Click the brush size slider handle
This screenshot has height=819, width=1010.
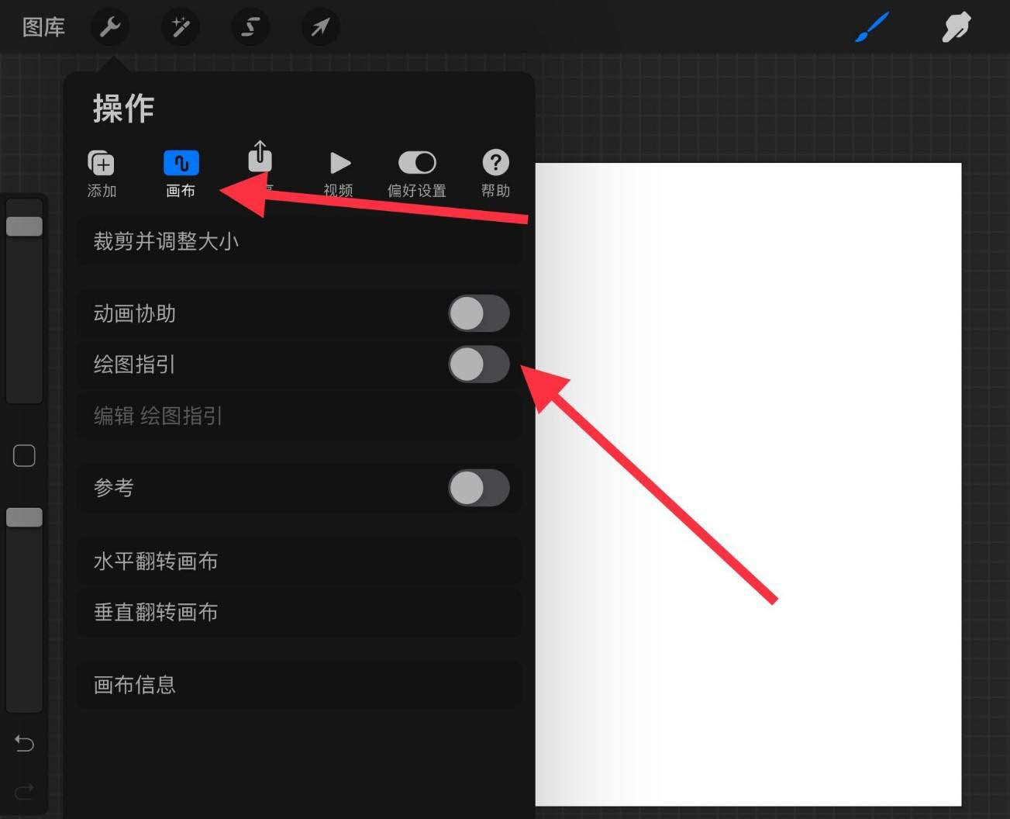(24, 226)
